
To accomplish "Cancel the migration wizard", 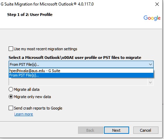I will pos(146,130).
